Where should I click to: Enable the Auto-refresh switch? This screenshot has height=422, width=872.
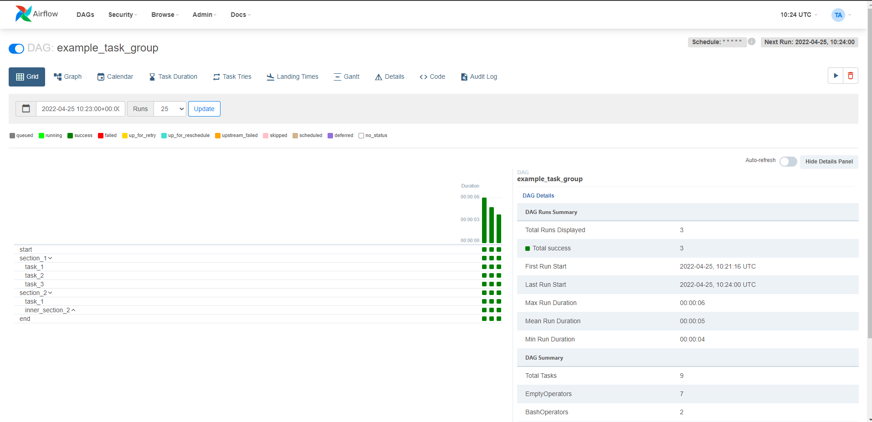[788, 162]
